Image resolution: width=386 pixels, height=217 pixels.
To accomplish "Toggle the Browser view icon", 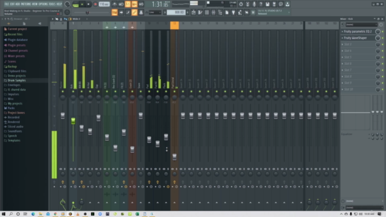I will 220,12.
